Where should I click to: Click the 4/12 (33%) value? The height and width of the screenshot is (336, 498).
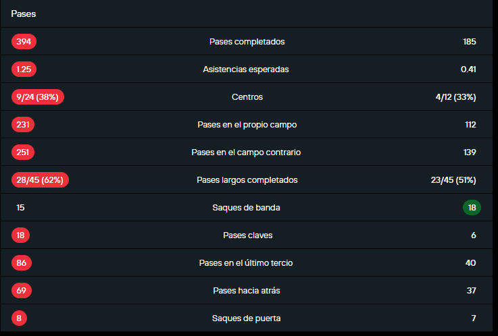pos(455,97)
